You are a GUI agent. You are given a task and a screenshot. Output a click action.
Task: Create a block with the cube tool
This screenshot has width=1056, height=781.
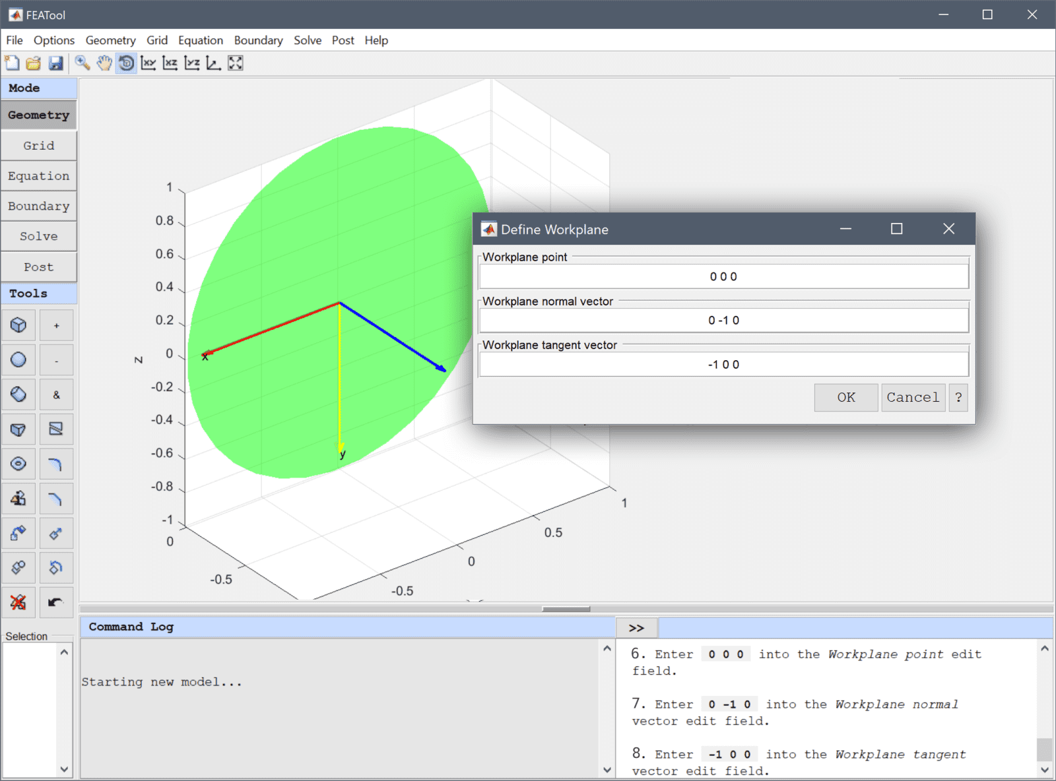point(18,325)
